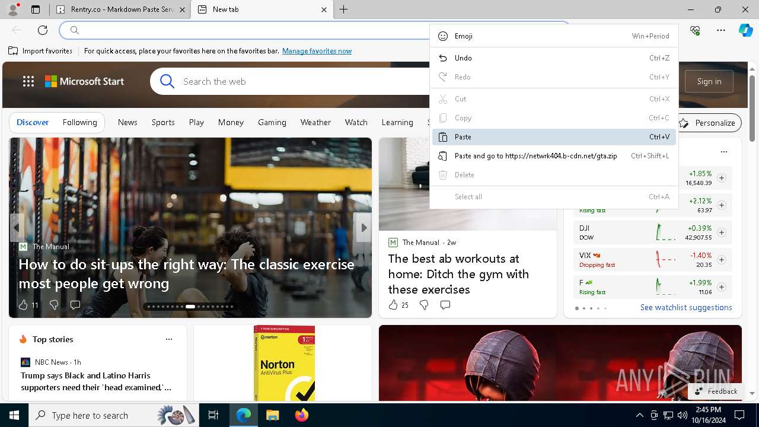Viewport: 759px width, 427px height.
Task: Open the browser profile icon
Action: click(13, 9)
